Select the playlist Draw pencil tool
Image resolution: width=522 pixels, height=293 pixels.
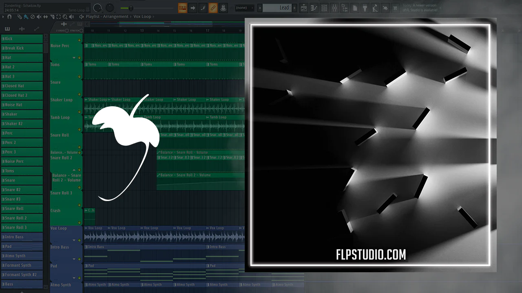point(20,17)
